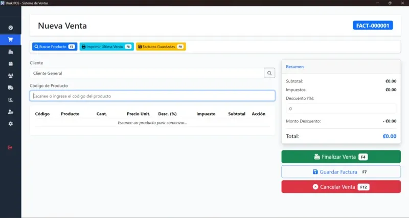Open the settings gear icon in sidebar
This screenshot has height=218, width=409.
coord(10,124)
